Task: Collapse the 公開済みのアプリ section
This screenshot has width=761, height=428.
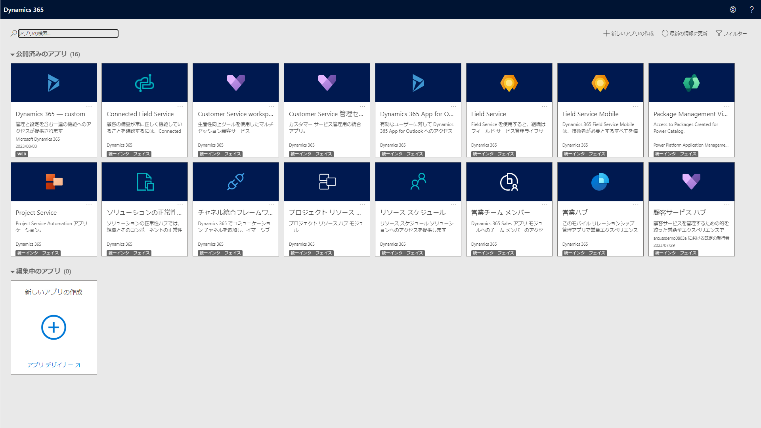Action: tap(13, 55)
